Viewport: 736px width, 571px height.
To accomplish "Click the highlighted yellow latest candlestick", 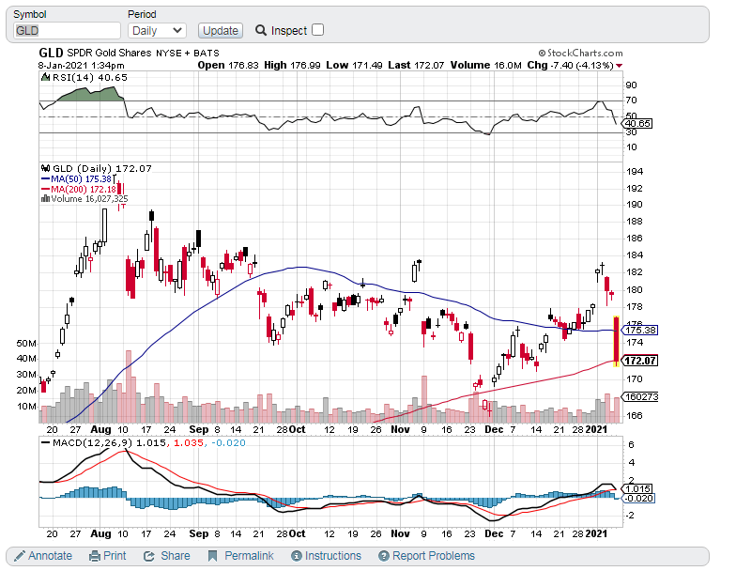I will point(616,341).
